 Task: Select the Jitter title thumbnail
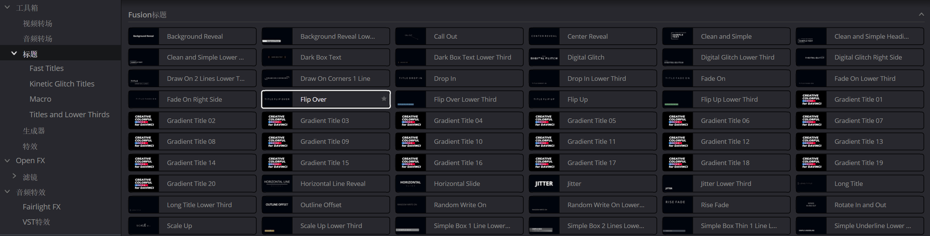[x=544, y=184]
